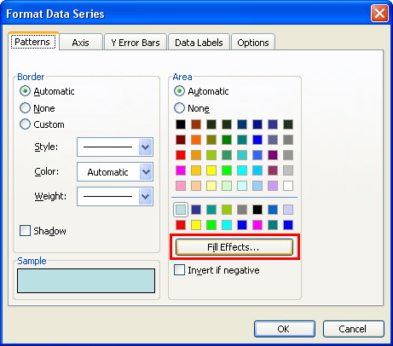Open the Axis tab
Screen dimensions: 393x346
click(81, 43)
